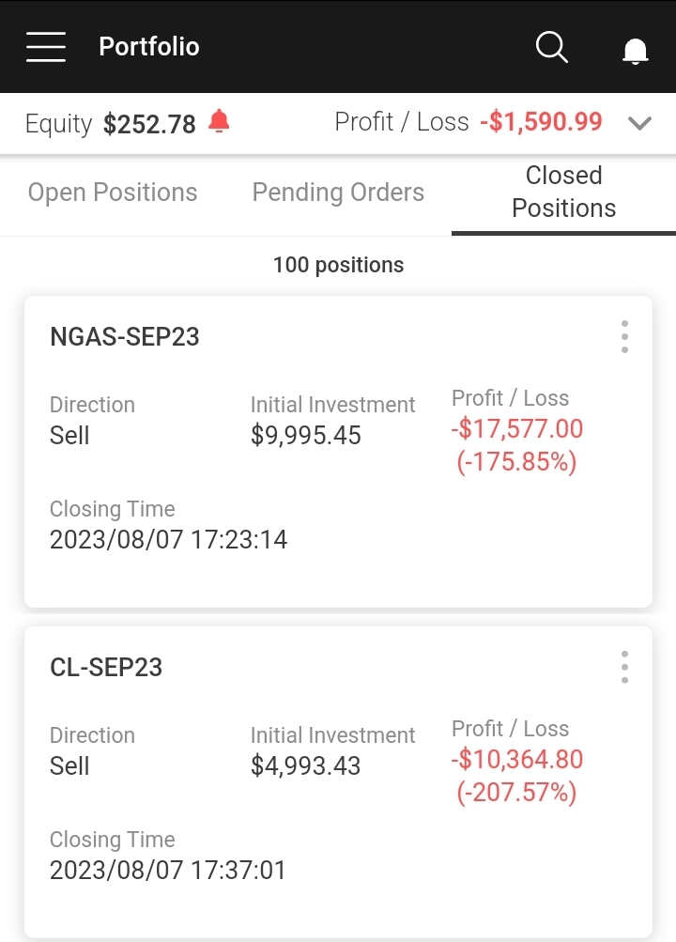Switch to Pending Orders tab
The height and width of the screenshot is (942, 676).
[x=338, y=193]
